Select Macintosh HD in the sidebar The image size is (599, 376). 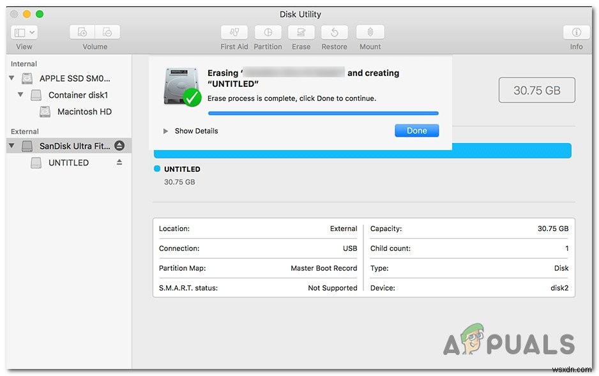[84, 111]
